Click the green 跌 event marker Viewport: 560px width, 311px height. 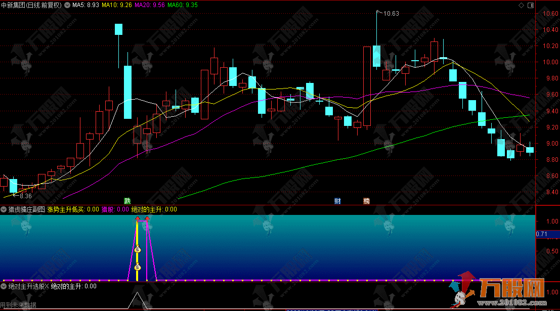pos(127,201)
